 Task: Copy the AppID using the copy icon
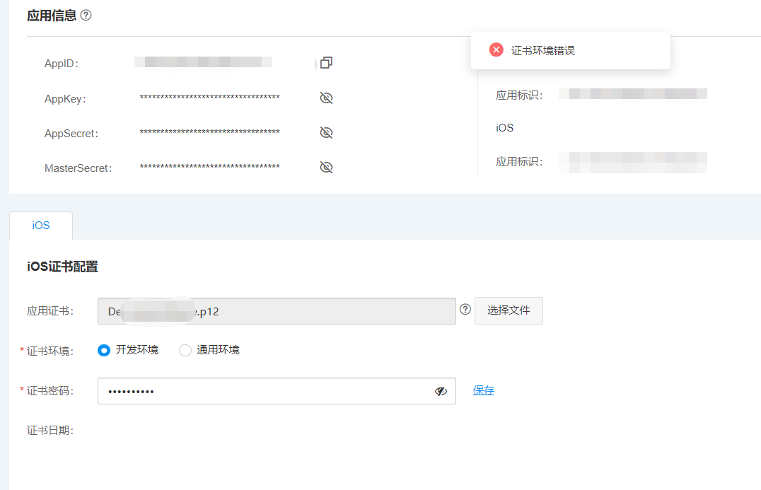coord(326,63)
